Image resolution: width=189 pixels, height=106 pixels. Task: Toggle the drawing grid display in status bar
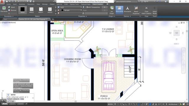pos(115,104)
